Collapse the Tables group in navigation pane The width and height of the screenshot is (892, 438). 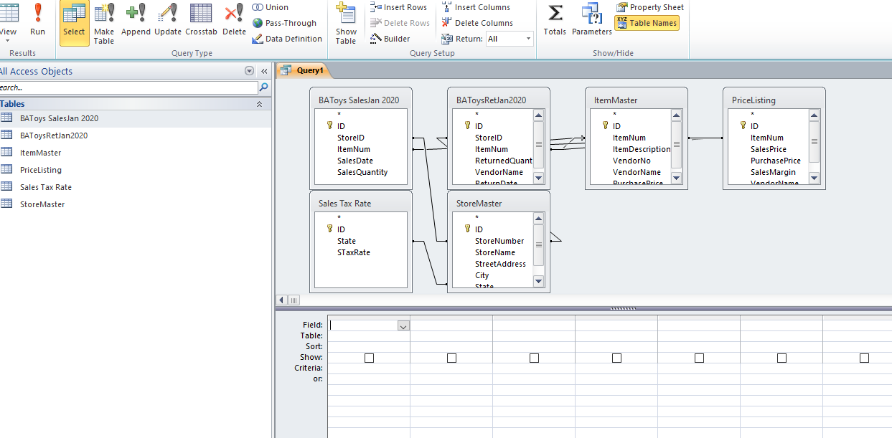pyautogui.click(x=259, y=104)
